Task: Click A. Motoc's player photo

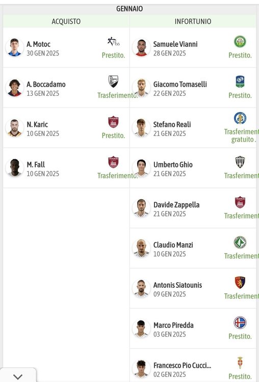Action: click(15, 47)
